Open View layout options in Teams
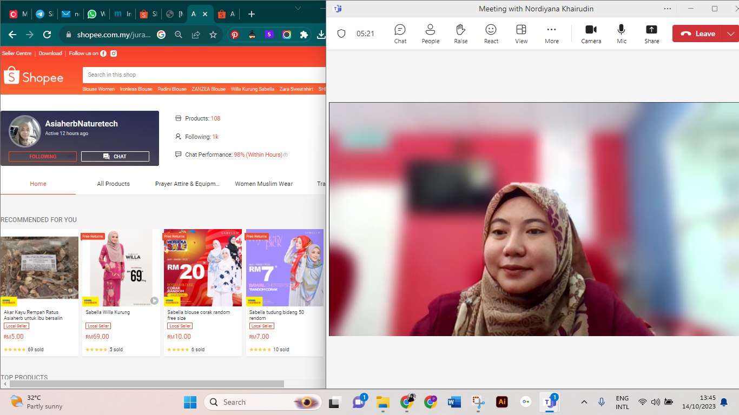 click(521, 34)
